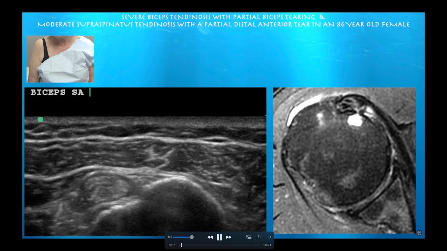
Task: Mute audio with the speaker icon
Action: tap(170, 237)
